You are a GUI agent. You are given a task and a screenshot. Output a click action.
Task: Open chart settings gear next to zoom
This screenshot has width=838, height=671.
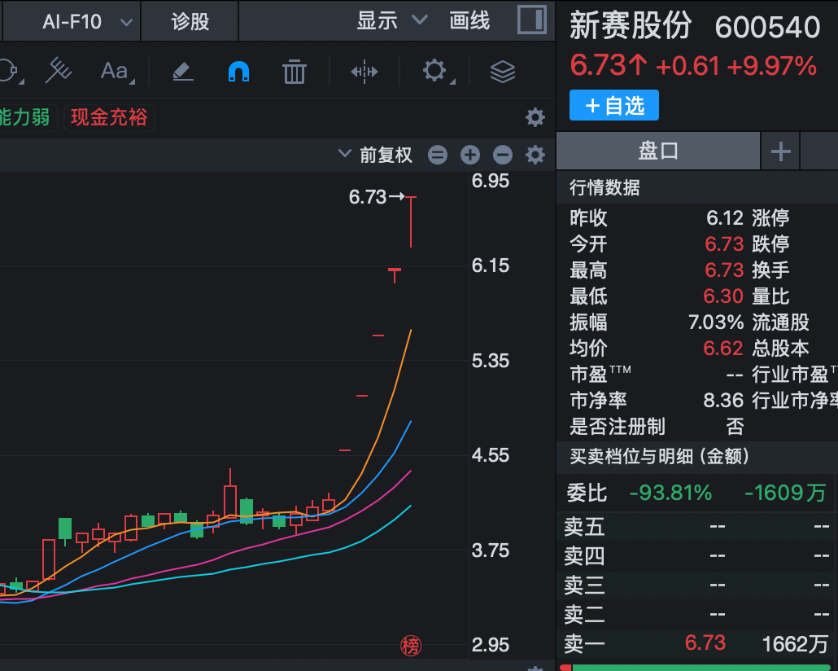535,156
